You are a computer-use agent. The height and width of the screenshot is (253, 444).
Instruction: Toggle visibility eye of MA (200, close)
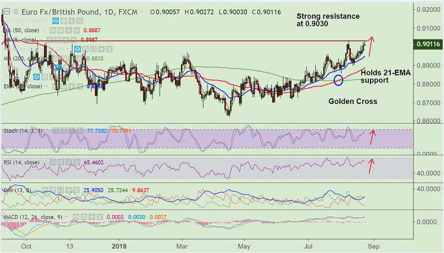[55, 58]
